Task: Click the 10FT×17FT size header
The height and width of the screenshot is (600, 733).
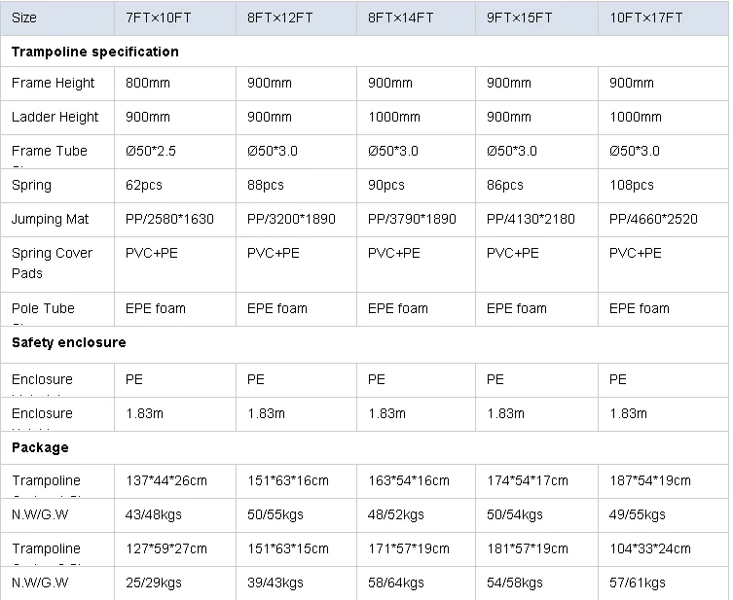Action: click(x=645, y=18)
